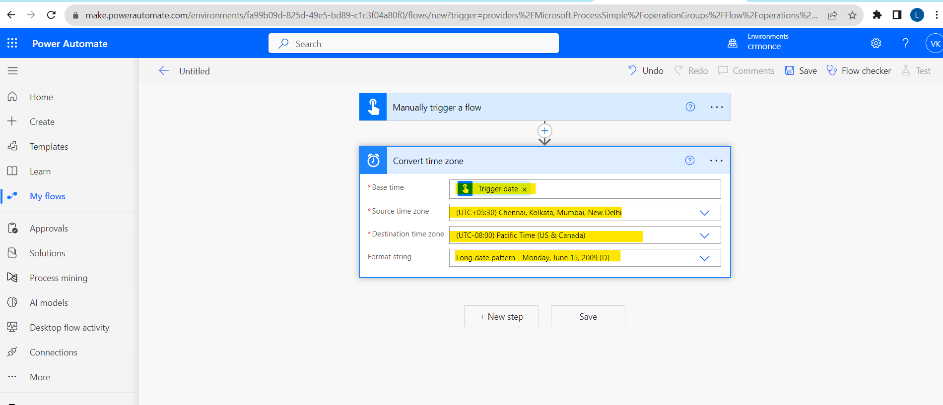Open the browser profile L avatar

pyautogui.click(x=917, y=15)
